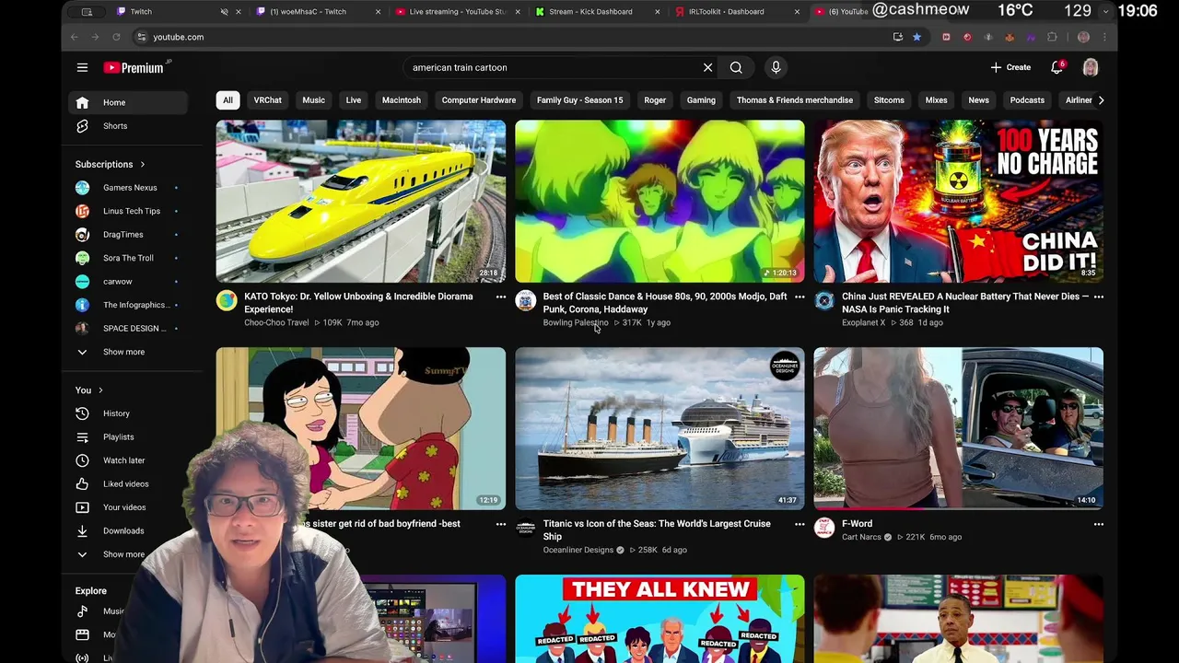Image resolution: width=1179 pixels, height=663 pixels.
Task: Open more options for Nuclear Battery video
Action: [x=1098, y=297]
